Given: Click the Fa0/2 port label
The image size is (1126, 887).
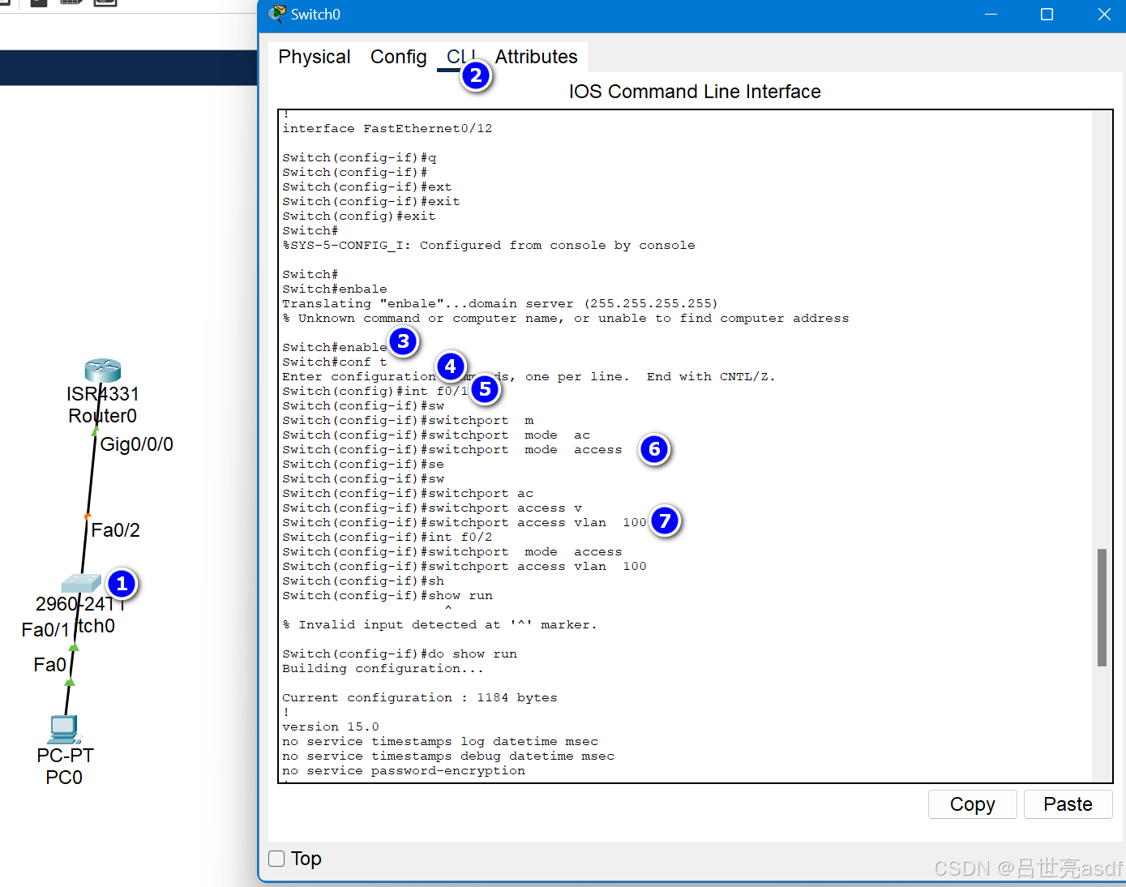Looking at the screenshot, I should 115,530.
